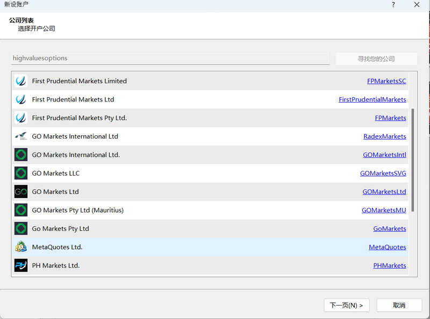Select GO Markets International Ltd. name with period
The height and width of the screenshot is (319, 430).
click(76, 155)
